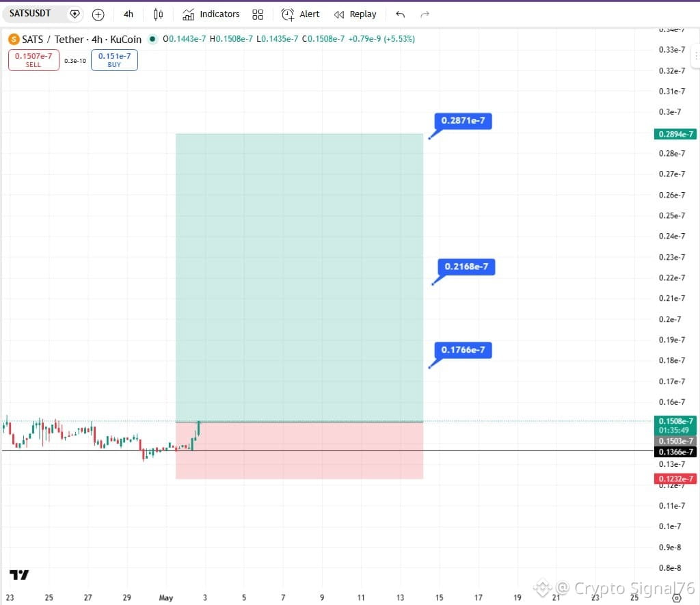Click the orange SATS coin logo
700x605 pixels.
(x=14, y=39)
